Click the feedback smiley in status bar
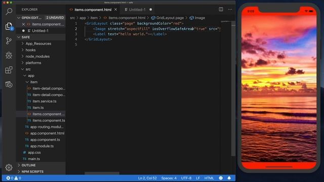324x182 pixels. (x=221, y=178)
